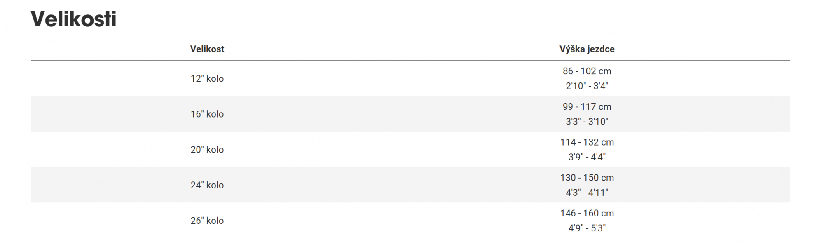824x247 pixels.
Task: Click the 16" kolo size cell
Action: pyautogui.click(x=207, y=114)
